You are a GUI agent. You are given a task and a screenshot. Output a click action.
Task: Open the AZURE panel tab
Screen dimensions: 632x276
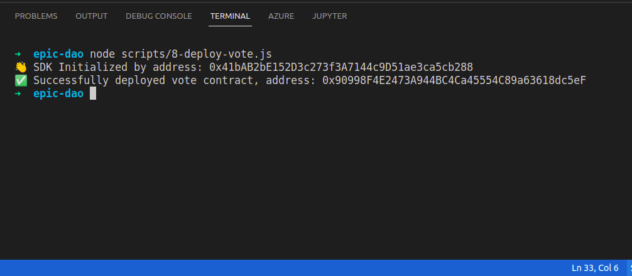pos(281,16)
